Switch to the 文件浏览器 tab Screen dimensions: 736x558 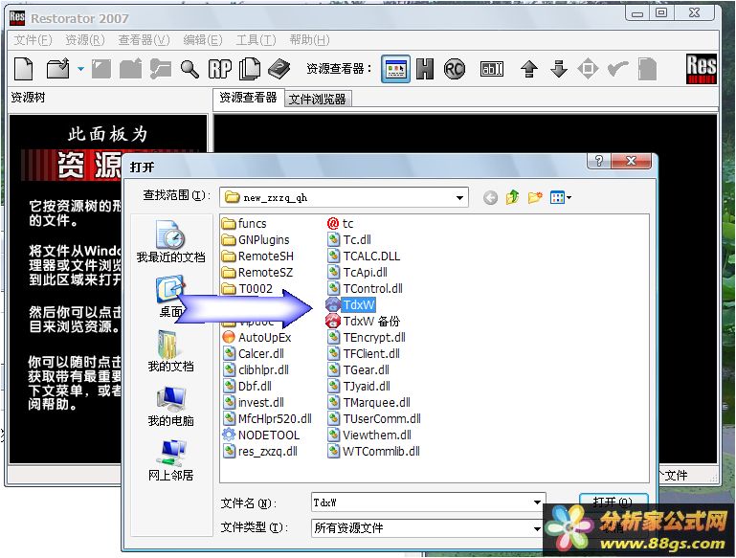tap(318, 99)
